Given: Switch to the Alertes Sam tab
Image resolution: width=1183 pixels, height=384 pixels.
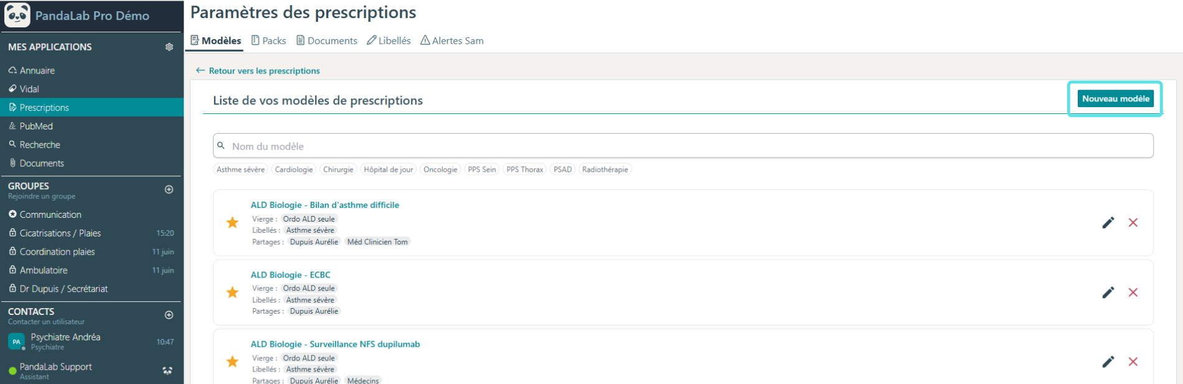Looking at the screenshot, I should point(452,40).
